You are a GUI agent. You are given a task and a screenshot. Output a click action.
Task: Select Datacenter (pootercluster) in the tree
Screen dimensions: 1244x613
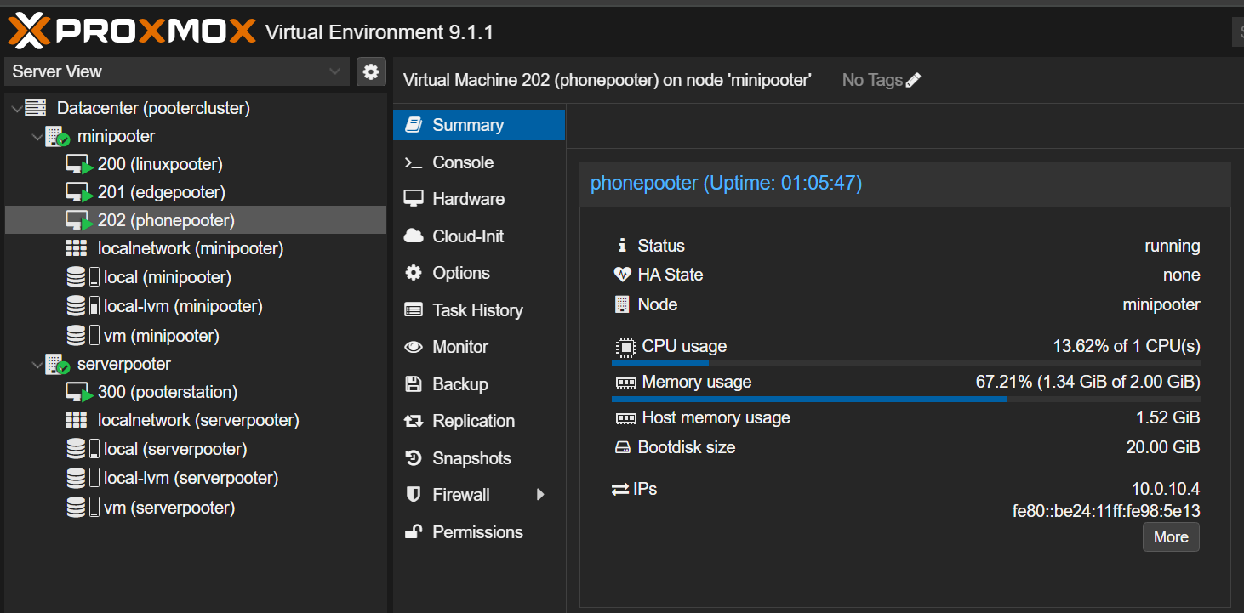point(196,108)
